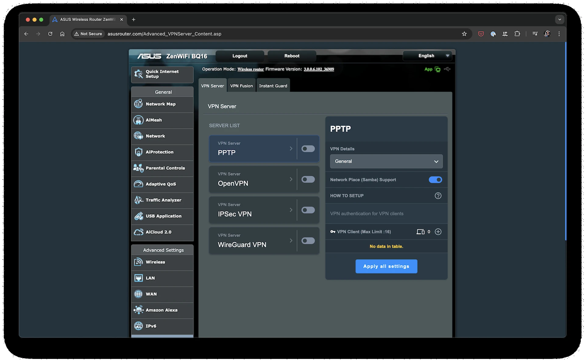Open the Traffic Analyzer icon
The image size is (585, 362).
click(x=138, y=200)
